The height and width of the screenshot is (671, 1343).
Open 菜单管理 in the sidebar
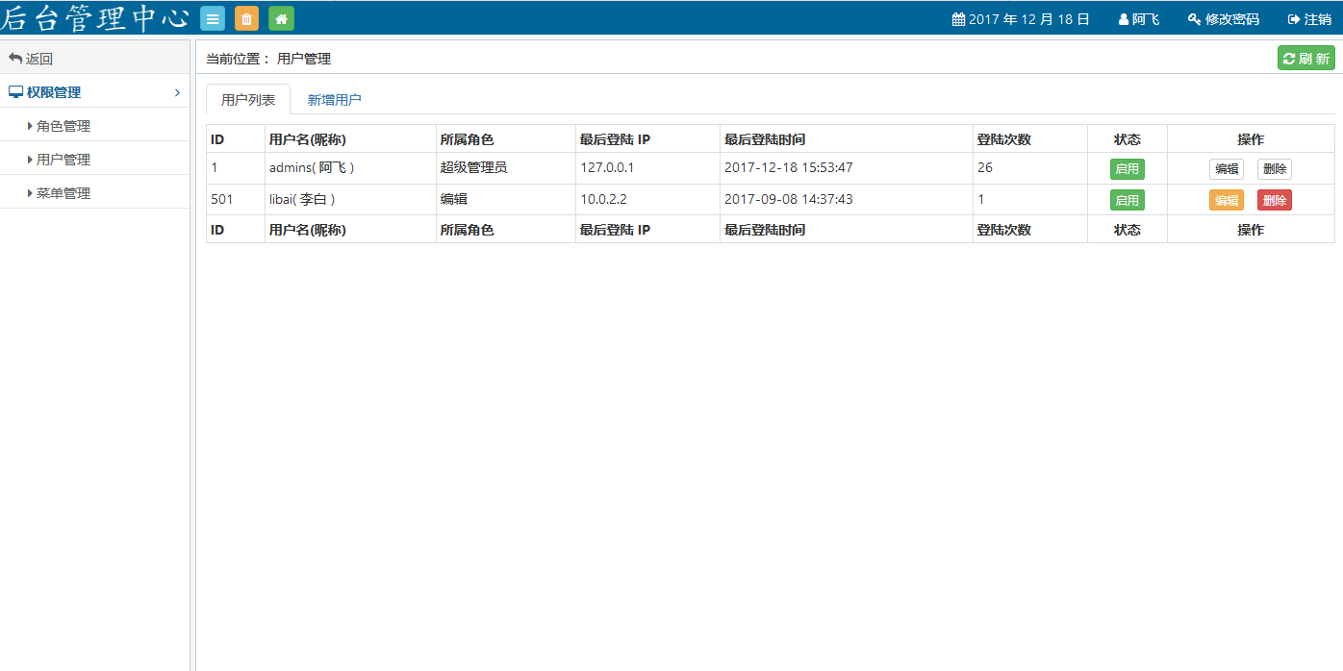click(63, 193)
